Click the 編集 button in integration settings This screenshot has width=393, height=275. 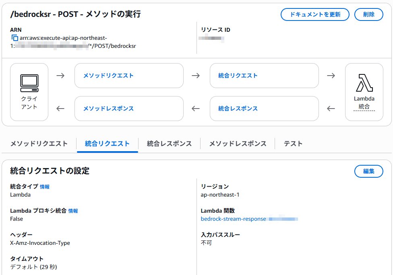coord(369,171)
